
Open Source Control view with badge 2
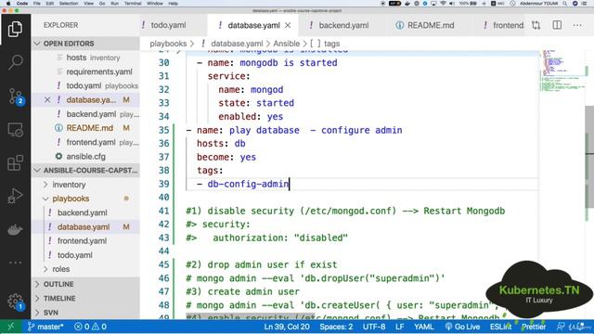click(16, 96)
